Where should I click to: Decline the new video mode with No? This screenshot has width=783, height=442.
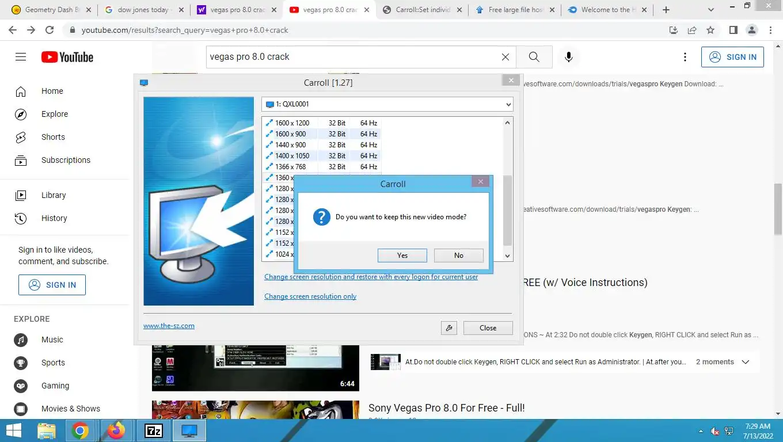click(458, 256)
